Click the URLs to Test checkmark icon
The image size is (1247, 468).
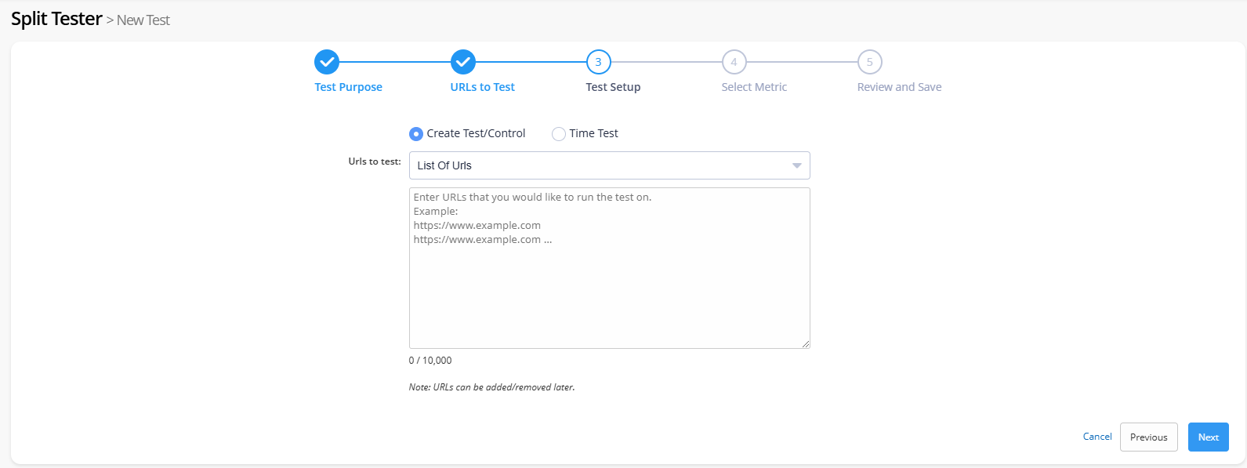click(x=463, y=62)
